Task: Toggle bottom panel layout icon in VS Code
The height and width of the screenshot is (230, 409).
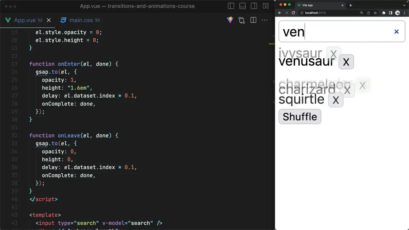Action: (243, 6)
